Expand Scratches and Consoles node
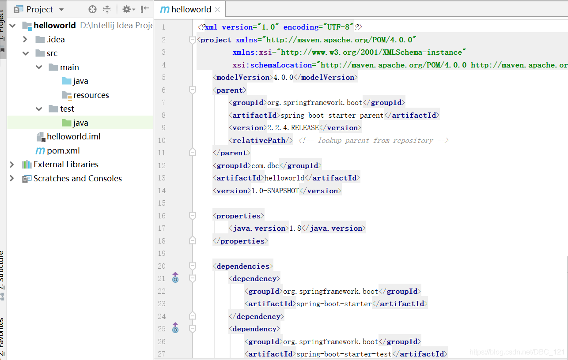Image resolution: width=568 pixels, height=360 pixels. tap(12, 179)
